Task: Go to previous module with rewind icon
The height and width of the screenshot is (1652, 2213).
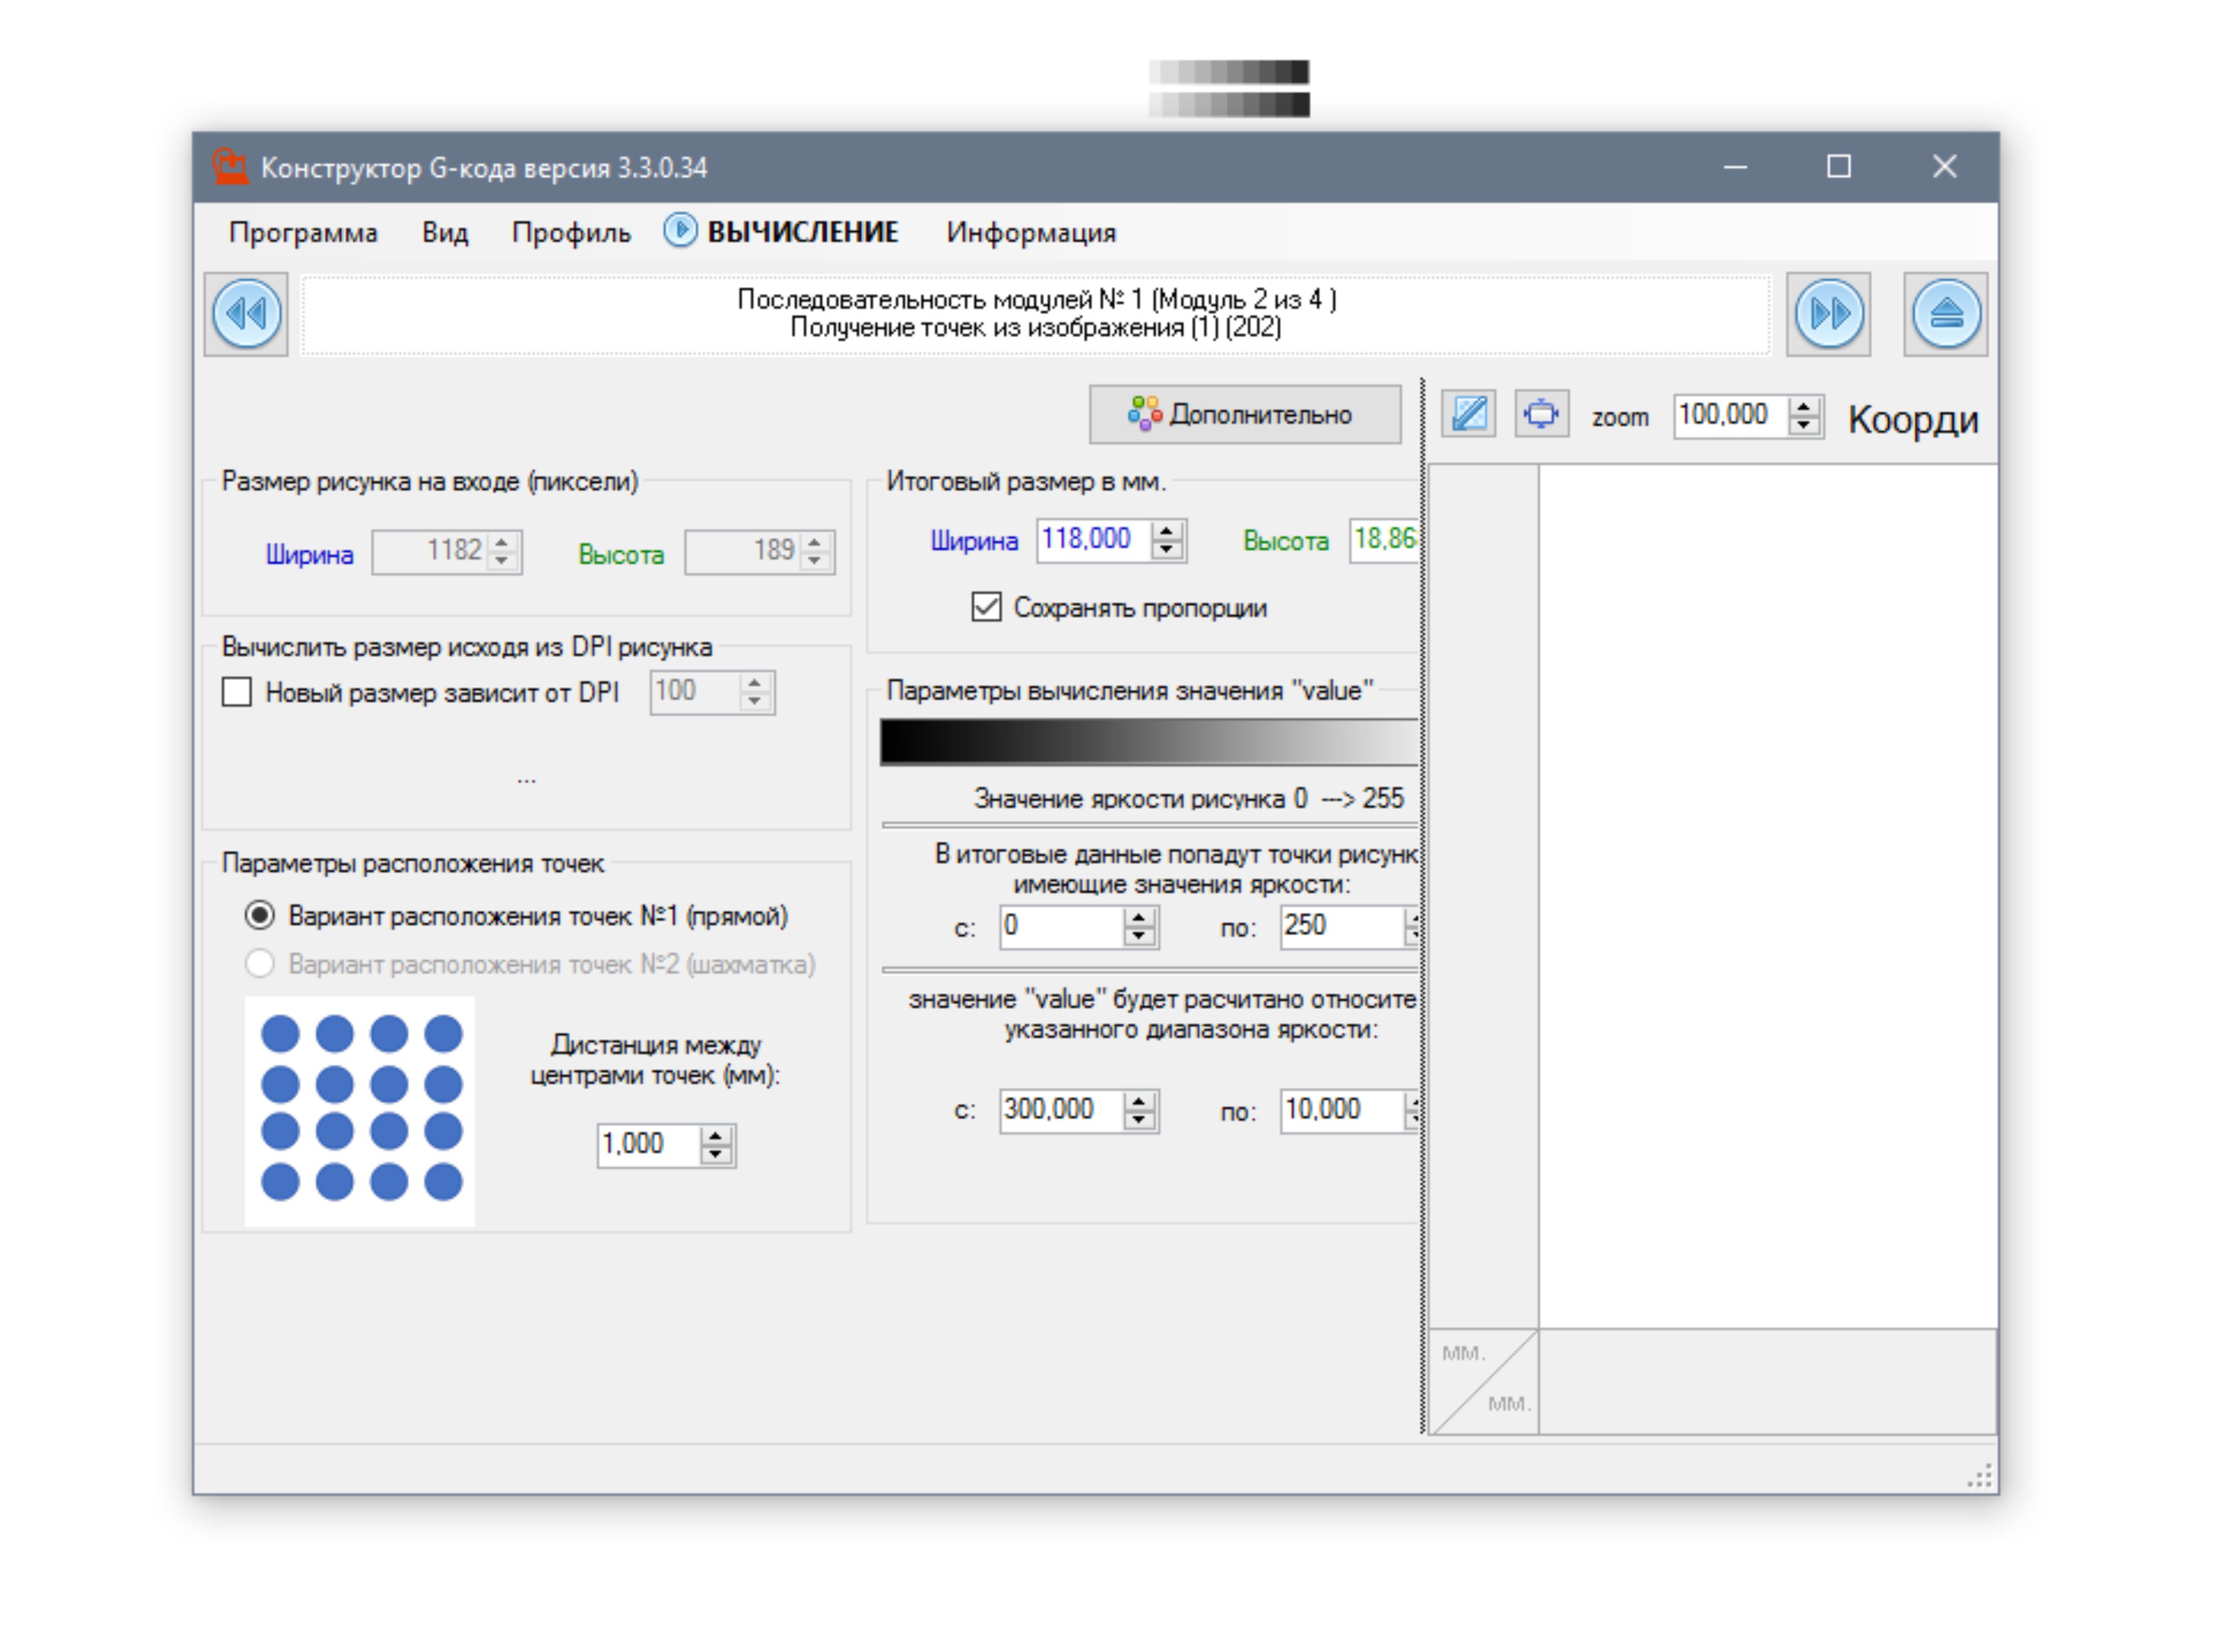Action: 246,314
